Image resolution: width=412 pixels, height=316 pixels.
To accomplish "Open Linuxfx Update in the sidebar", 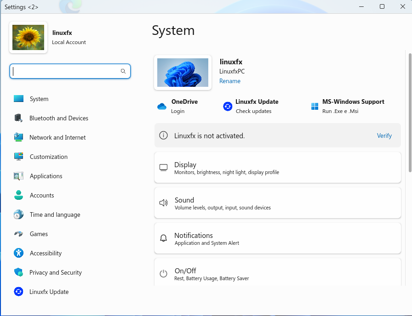I will click(x=49, y=292).
